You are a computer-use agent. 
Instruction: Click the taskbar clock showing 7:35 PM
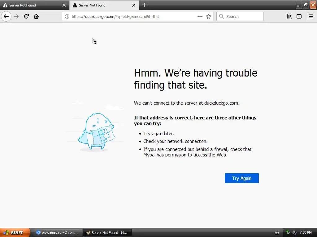(306, 232)
